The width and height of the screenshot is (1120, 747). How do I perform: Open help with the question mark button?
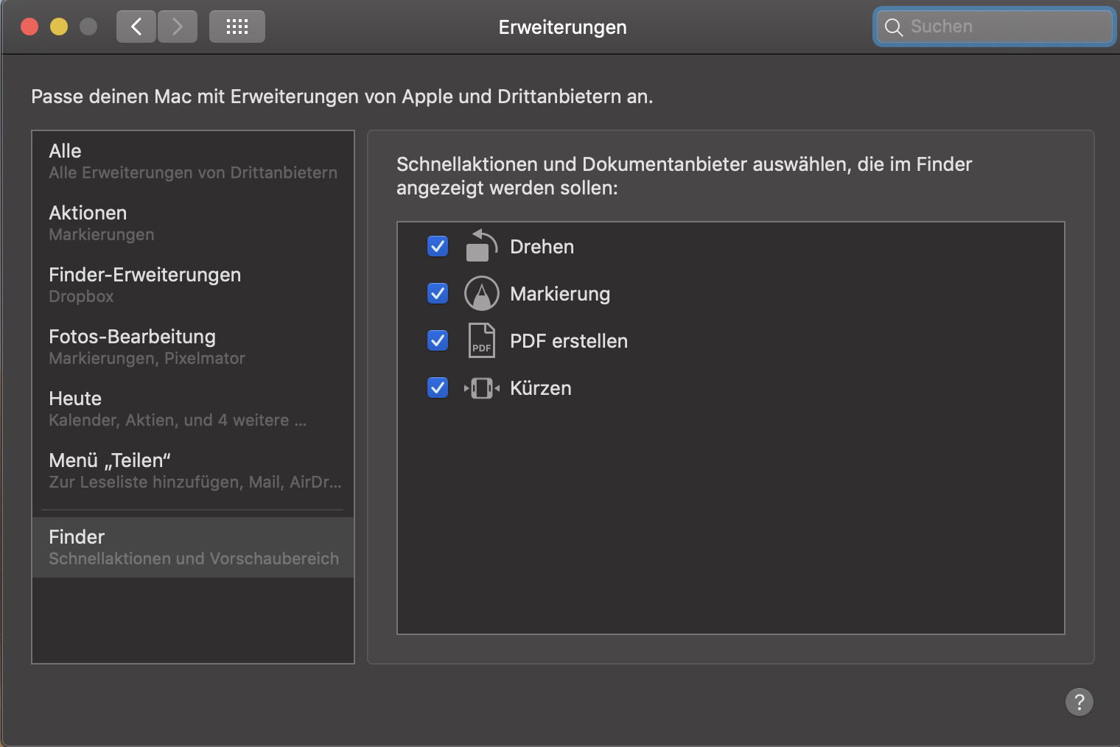[x=1079, y=702]
